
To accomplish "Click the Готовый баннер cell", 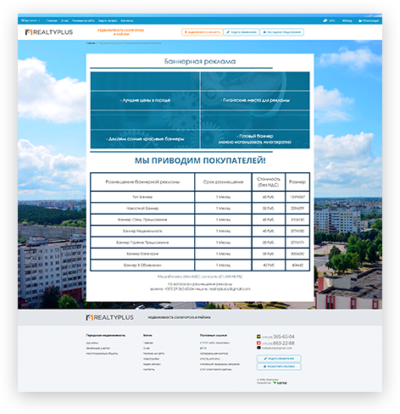I will tap(255, 139).
